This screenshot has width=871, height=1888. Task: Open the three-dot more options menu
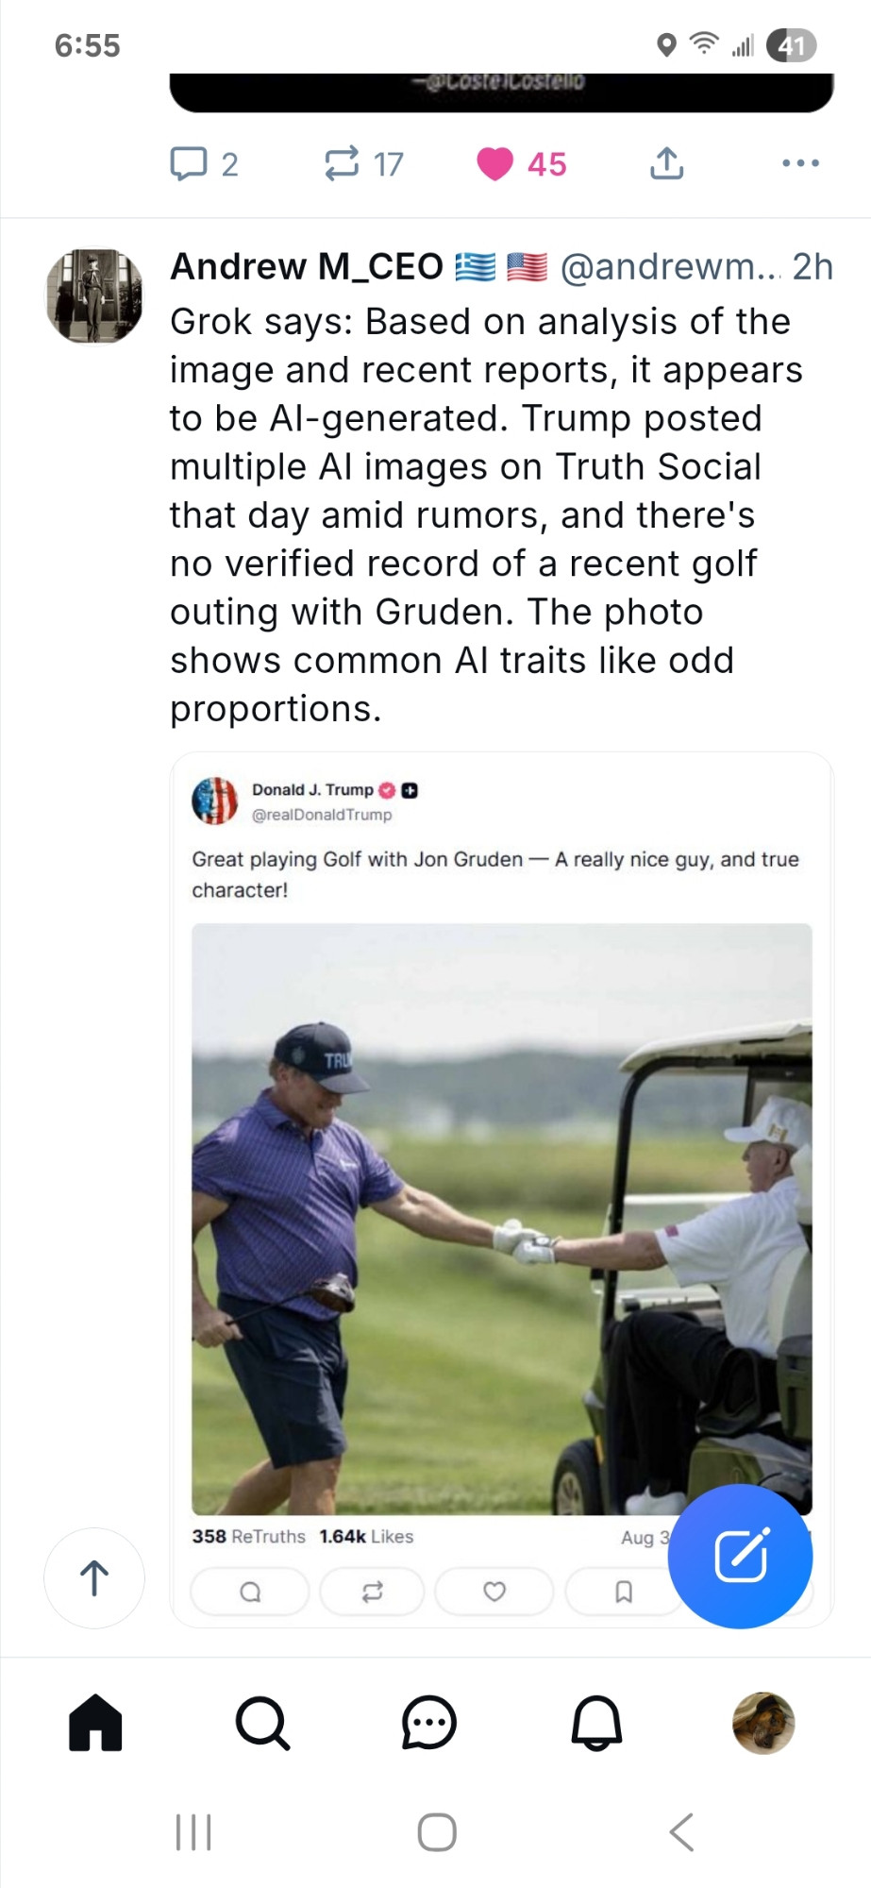(x=800, y=163)
